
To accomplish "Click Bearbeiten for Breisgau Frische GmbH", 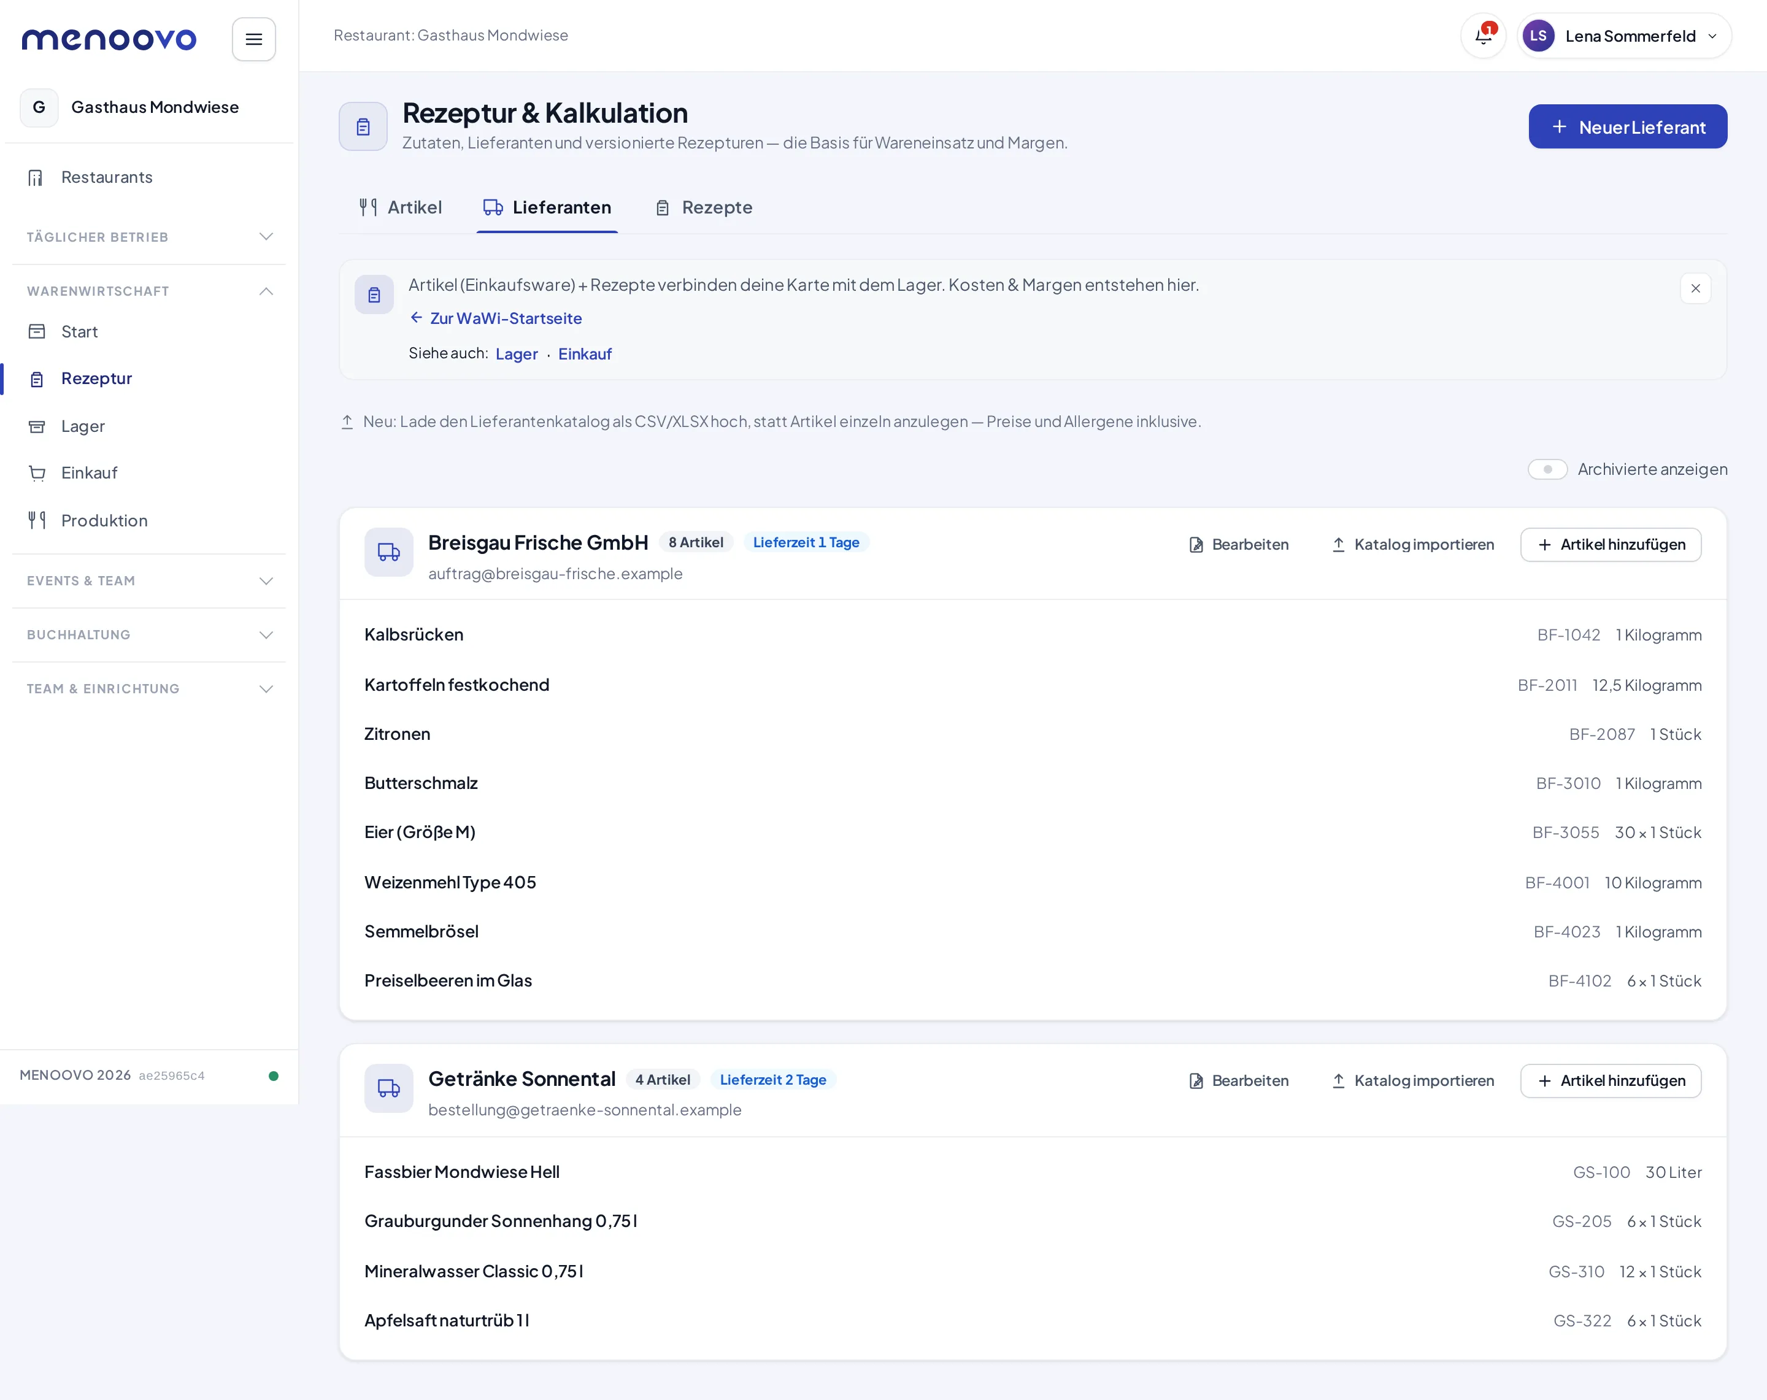I will (1238, 544).
